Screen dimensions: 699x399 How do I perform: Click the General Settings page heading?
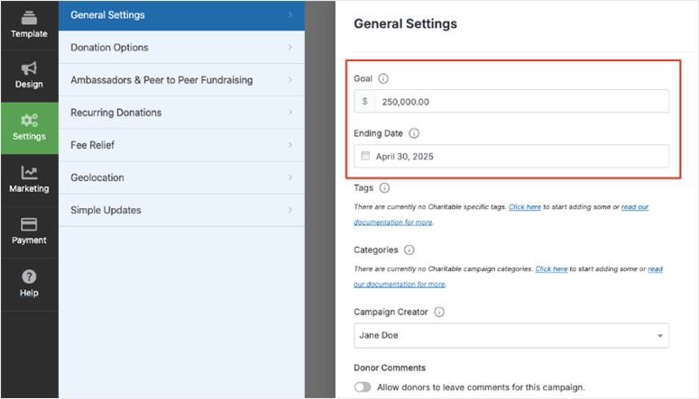tap(405, 23)
